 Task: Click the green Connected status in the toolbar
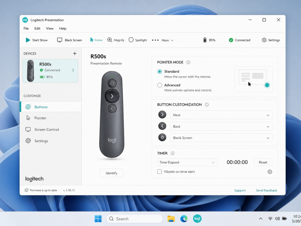click(x=240, y=40)
